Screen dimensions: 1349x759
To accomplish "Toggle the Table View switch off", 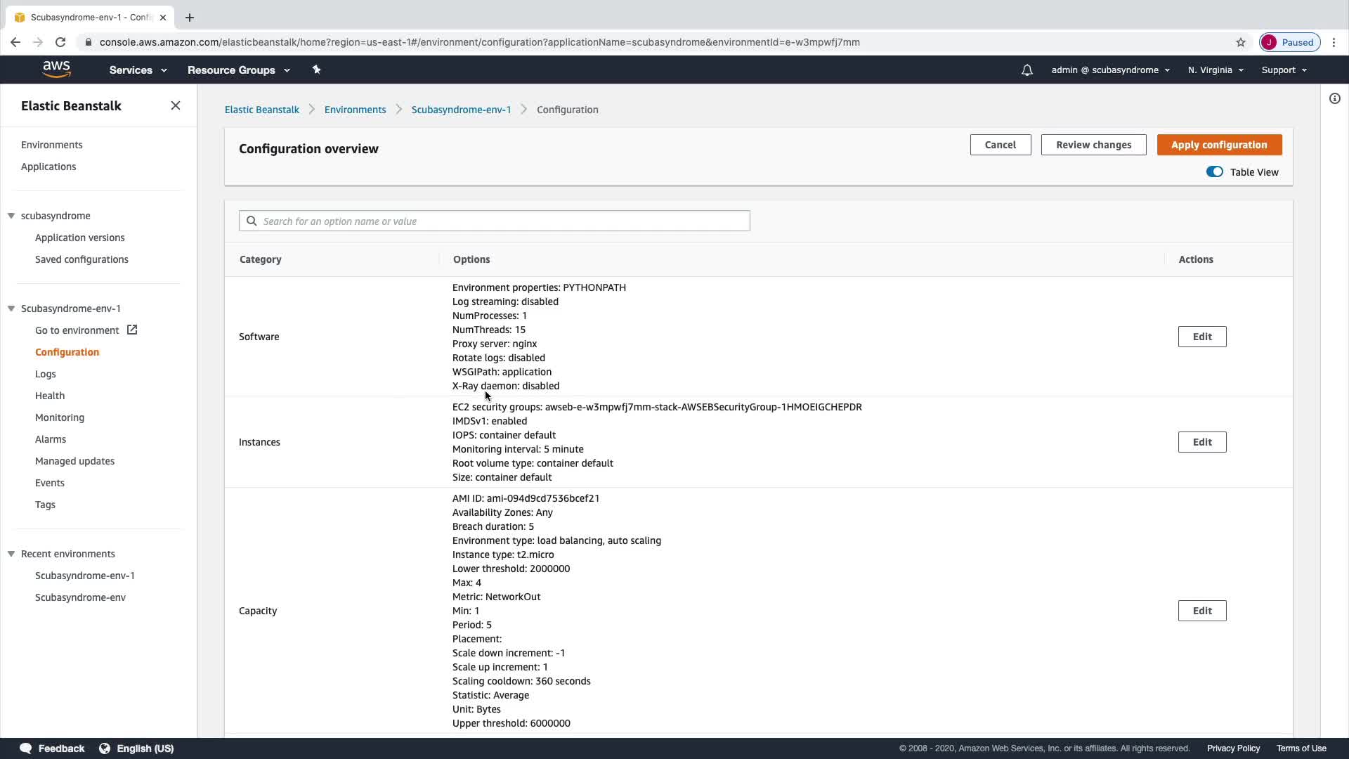I will click(x=1214, y=172).
